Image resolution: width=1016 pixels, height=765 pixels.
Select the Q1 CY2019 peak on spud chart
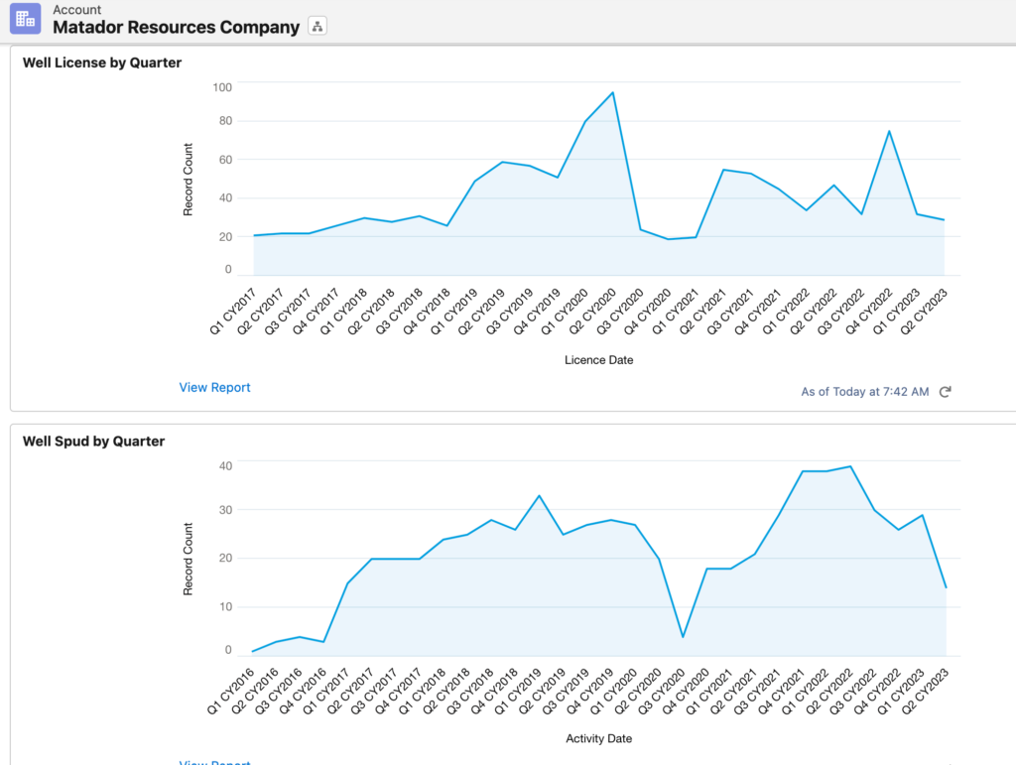coord(539,493)
